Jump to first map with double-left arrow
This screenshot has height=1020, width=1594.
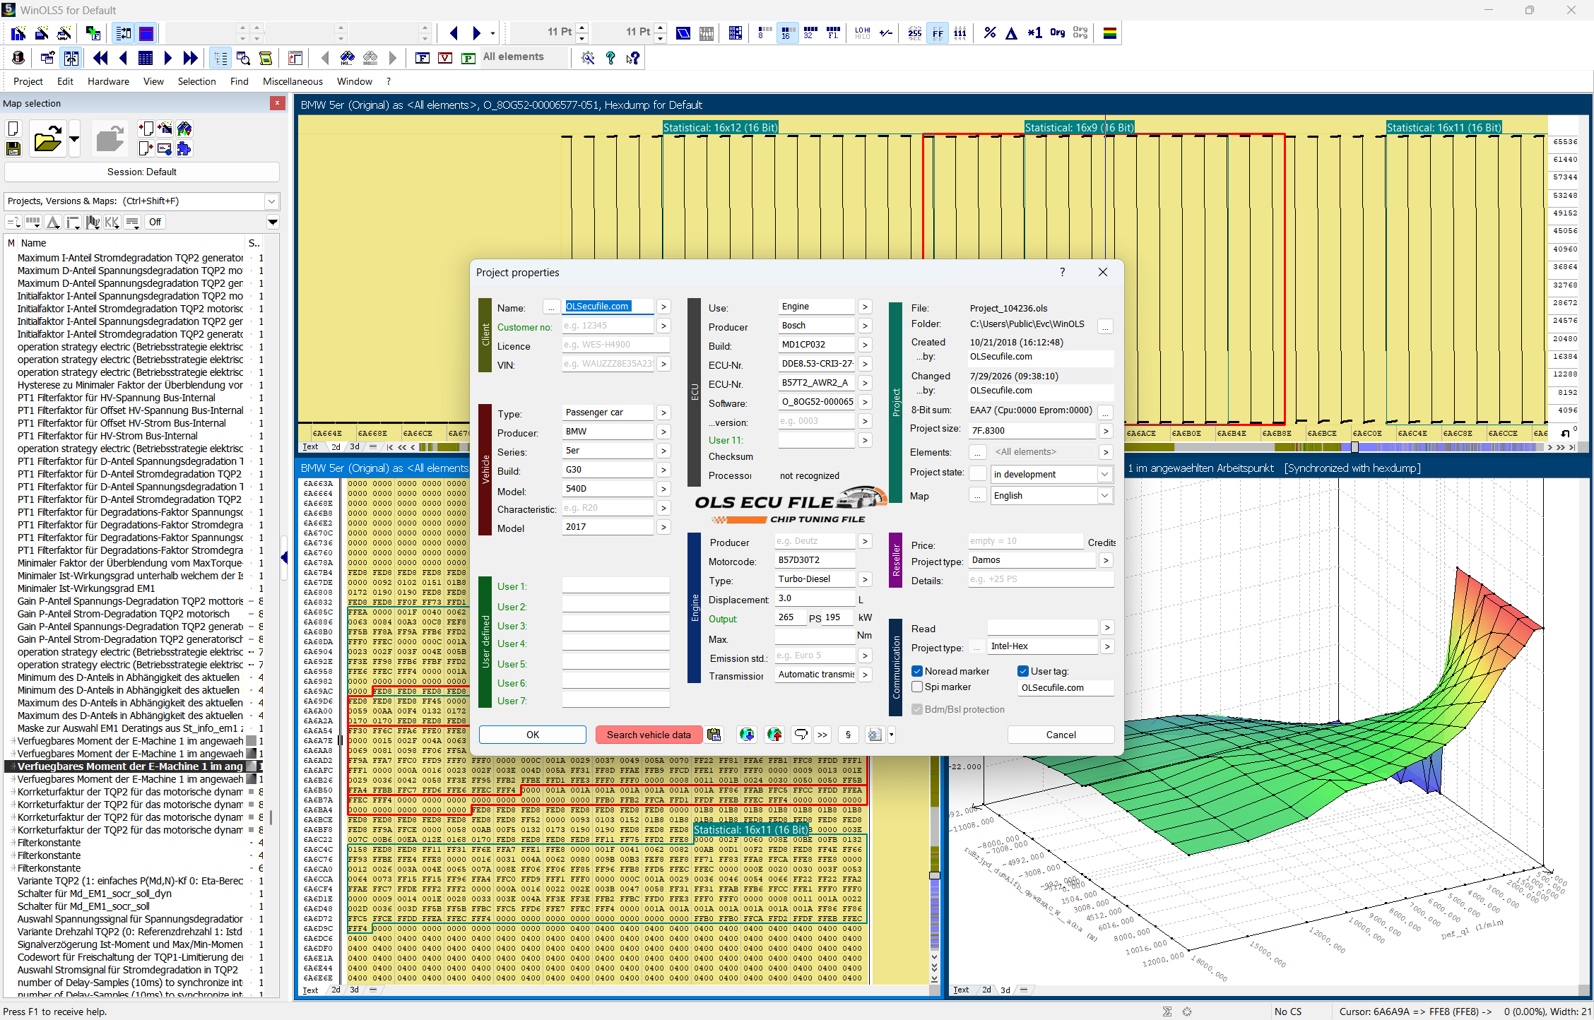pyautogui.click(x=100, y=58)
